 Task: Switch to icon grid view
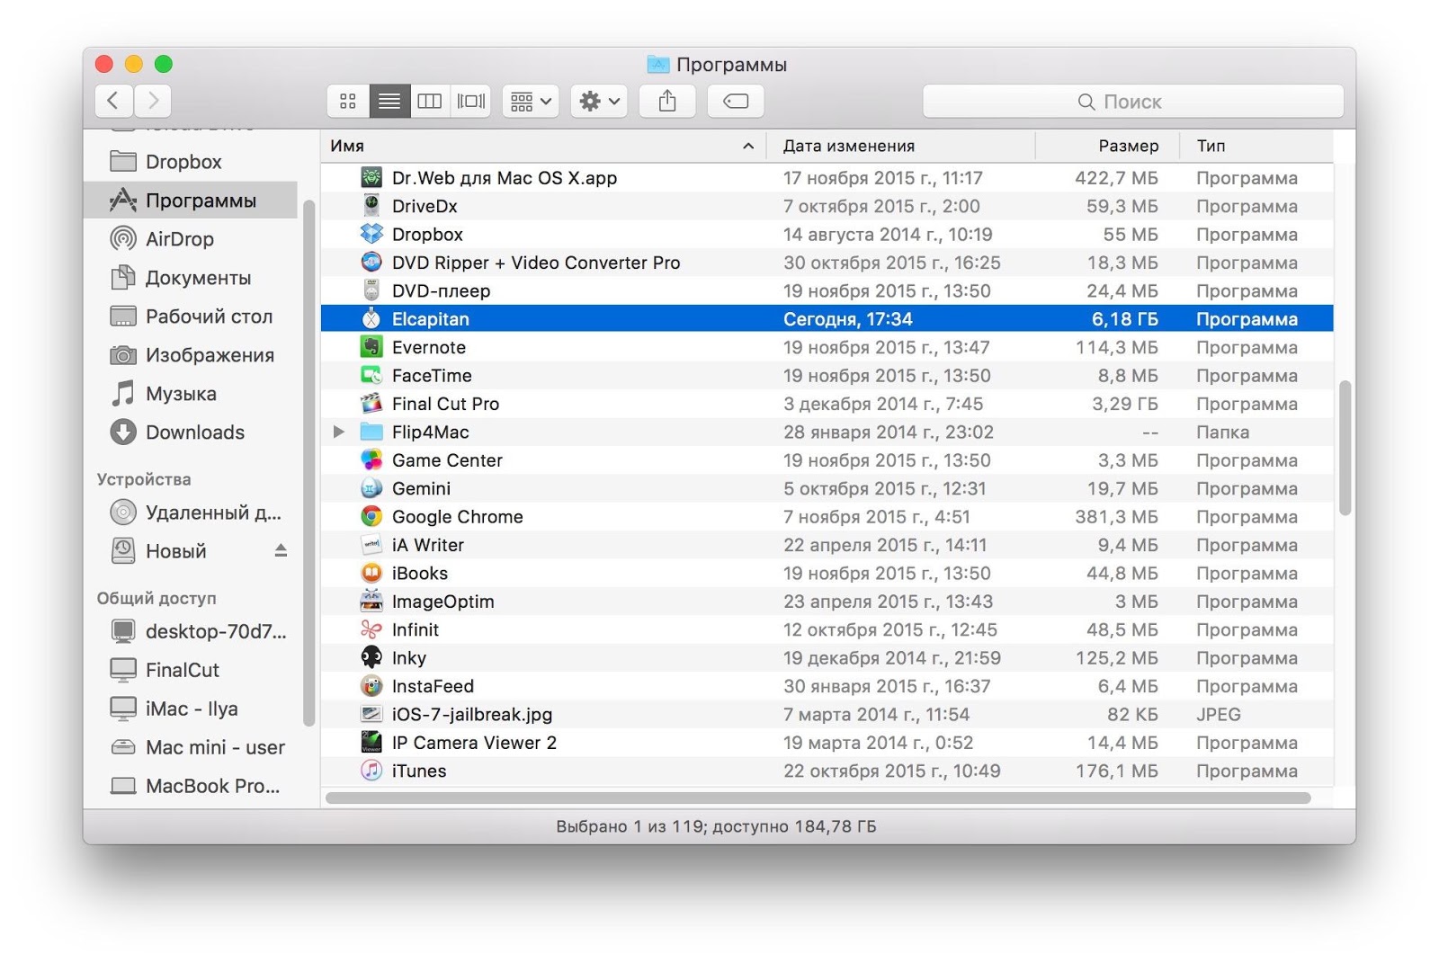[x=348, y=101]
